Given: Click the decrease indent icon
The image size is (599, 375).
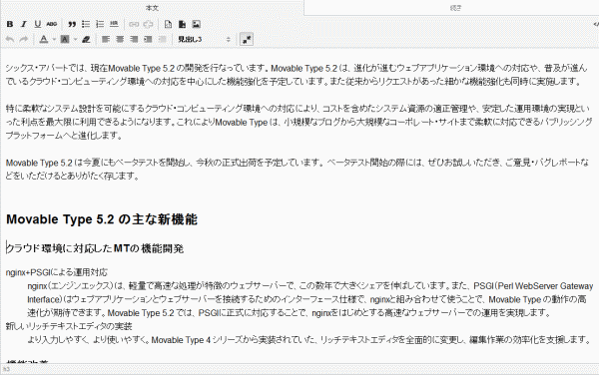Looking at the screenshot, I should (163, 39).
